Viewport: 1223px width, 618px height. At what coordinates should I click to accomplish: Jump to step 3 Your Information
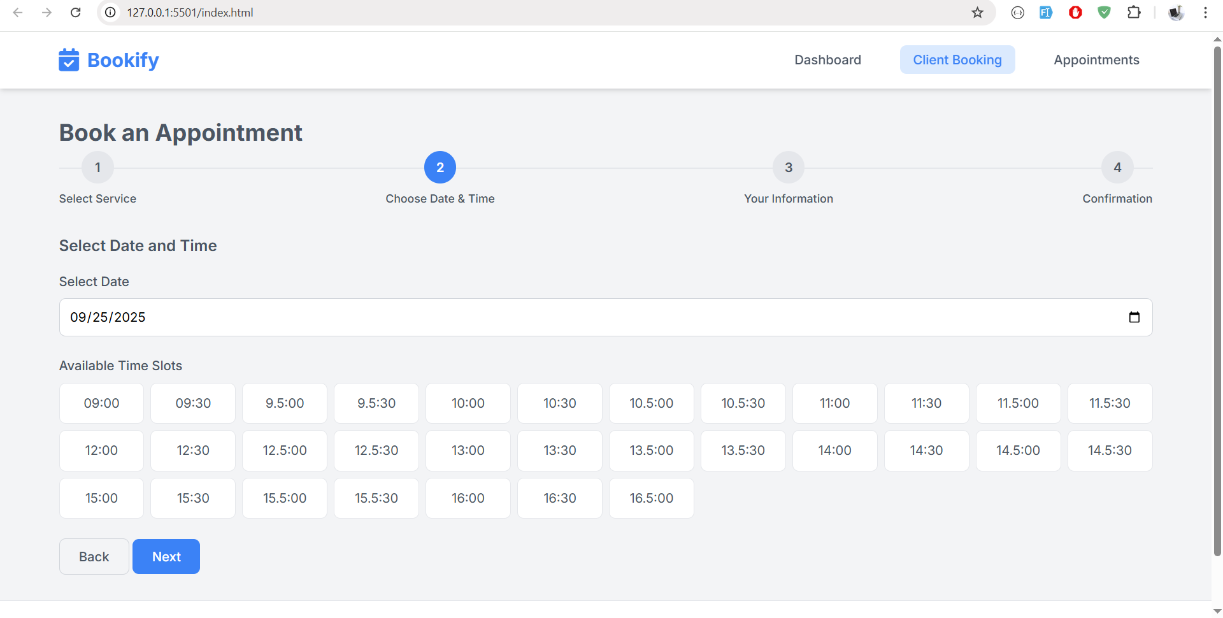[788, 168]
